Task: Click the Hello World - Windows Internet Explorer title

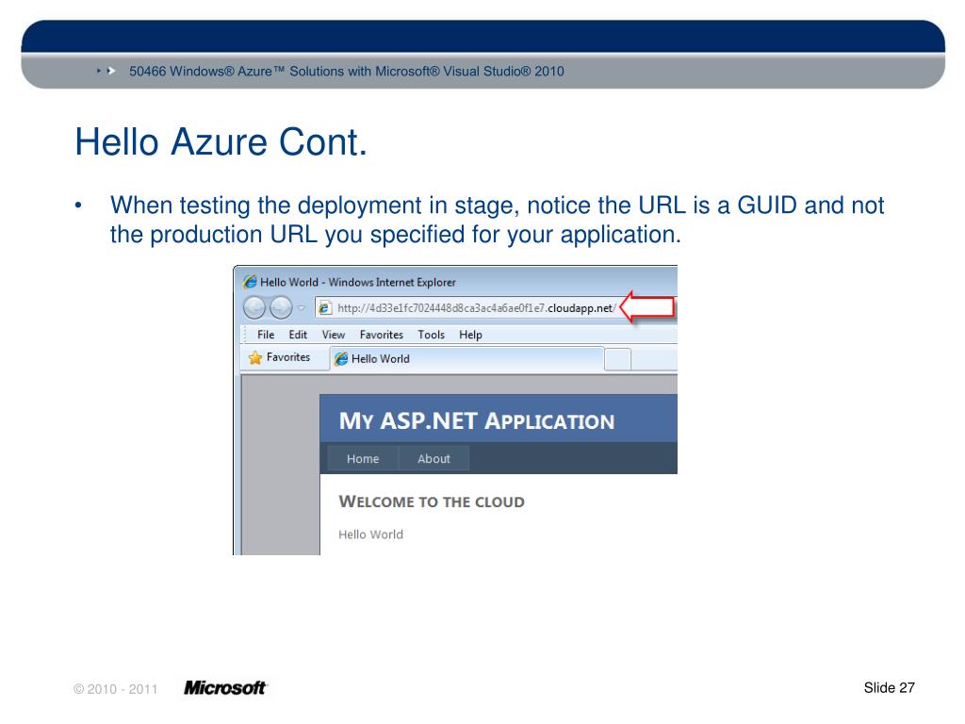Action: coord(357,282)
